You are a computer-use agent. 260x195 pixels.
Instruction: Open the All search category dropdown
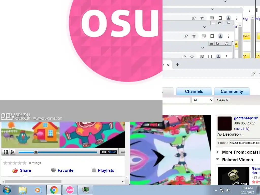coord(202,100)
